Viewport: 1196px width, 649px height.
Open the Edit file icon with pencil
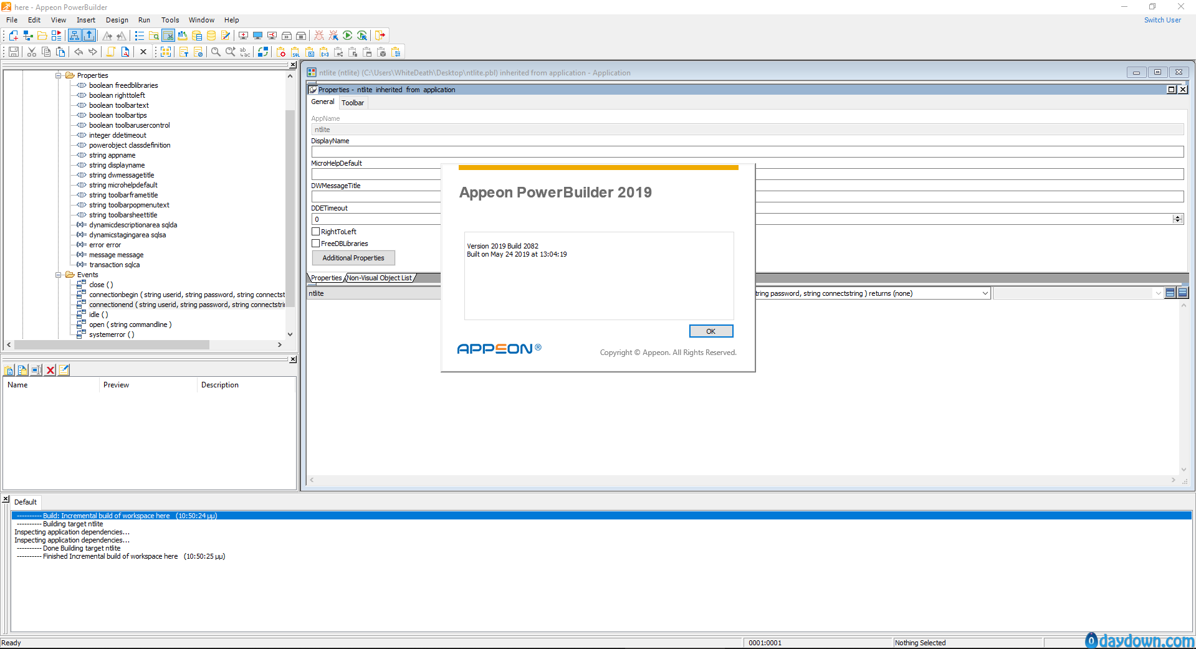point(226,36)
